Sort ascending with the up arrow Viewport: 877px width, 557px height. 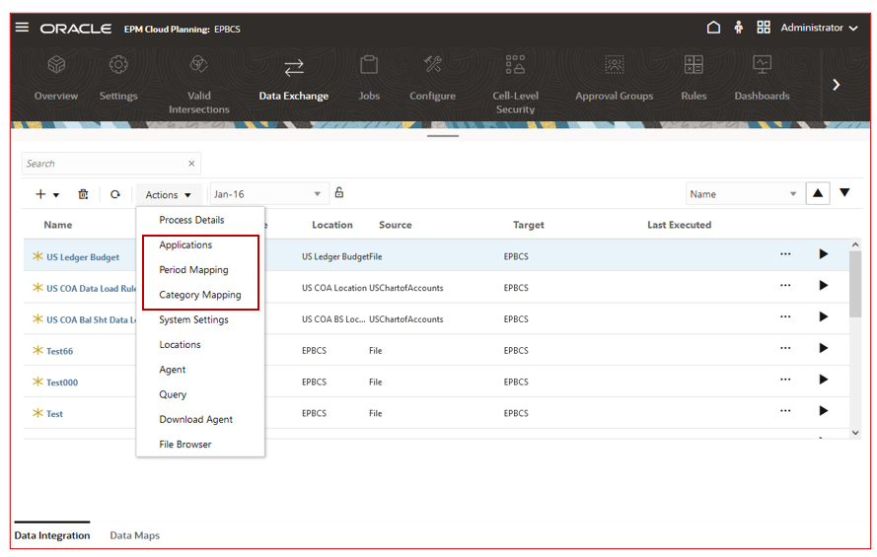[817, 193]
